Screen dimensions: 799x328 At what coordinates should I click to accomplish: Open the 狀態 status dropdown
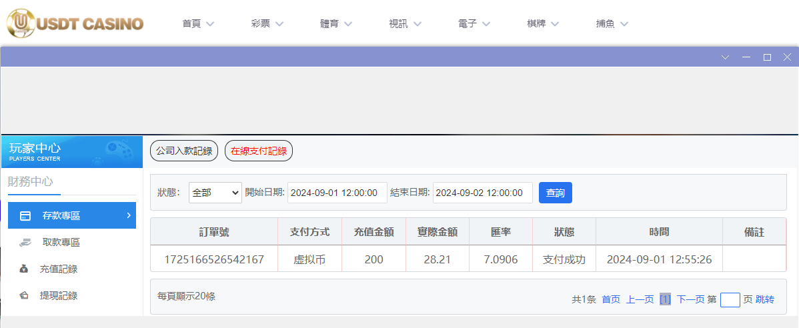(215, 193)
